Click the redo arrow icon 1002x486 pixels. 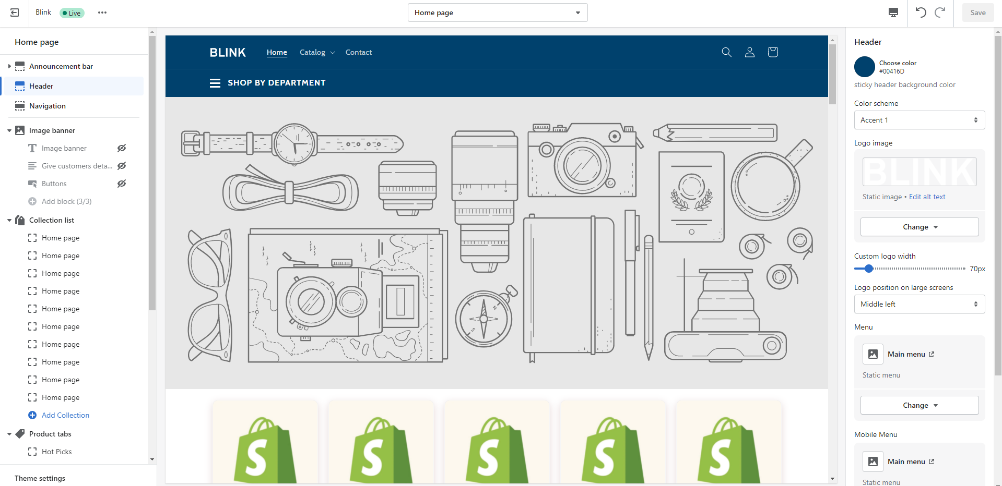[940, 12]
